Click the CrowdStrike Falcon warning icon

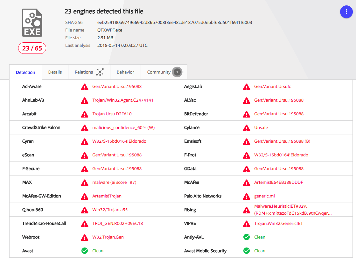[x=85, y=128]
